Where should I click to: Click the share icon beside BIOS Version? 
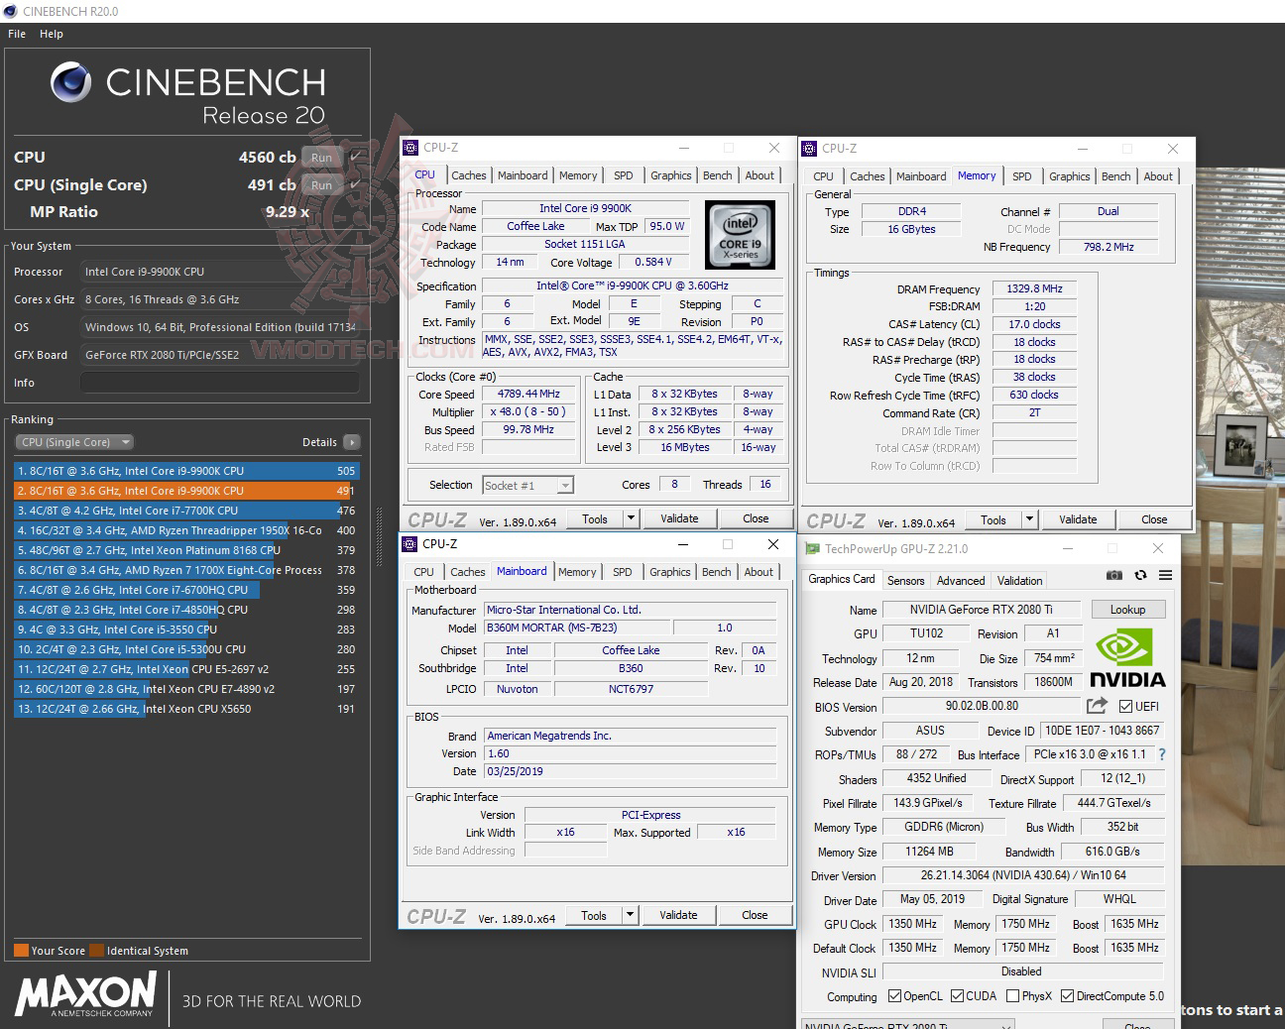point(1097,706)
